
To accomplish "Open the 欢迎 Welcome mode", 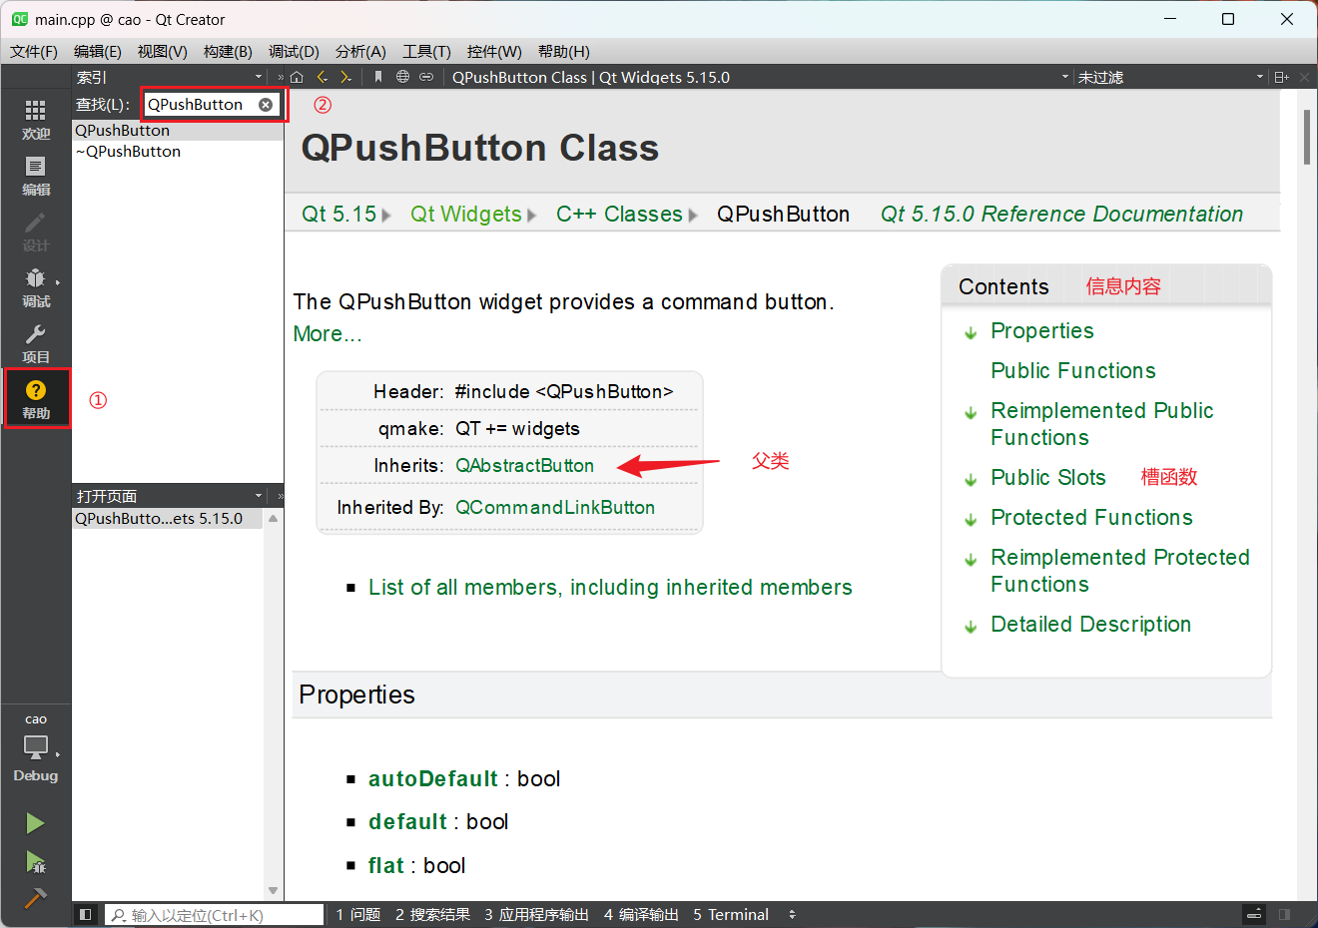I will (36, 120).
